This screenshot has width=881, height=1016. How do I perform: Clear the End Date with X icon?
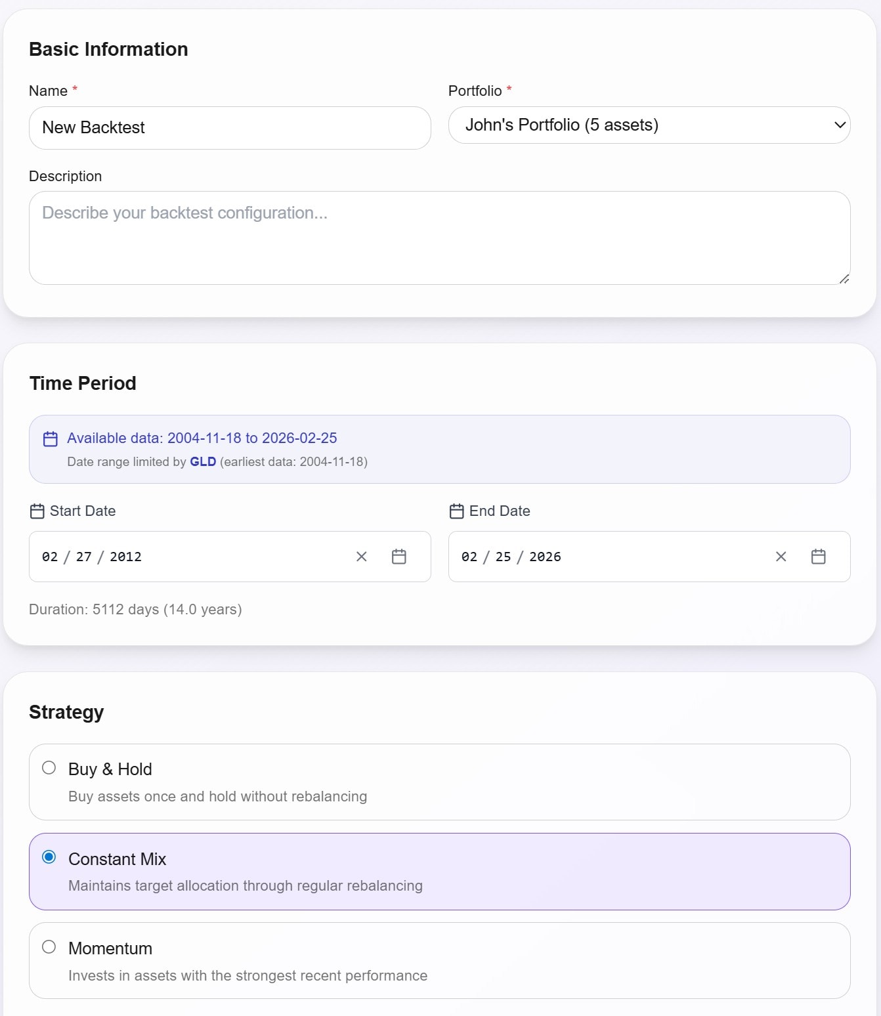tap(781, 557)
